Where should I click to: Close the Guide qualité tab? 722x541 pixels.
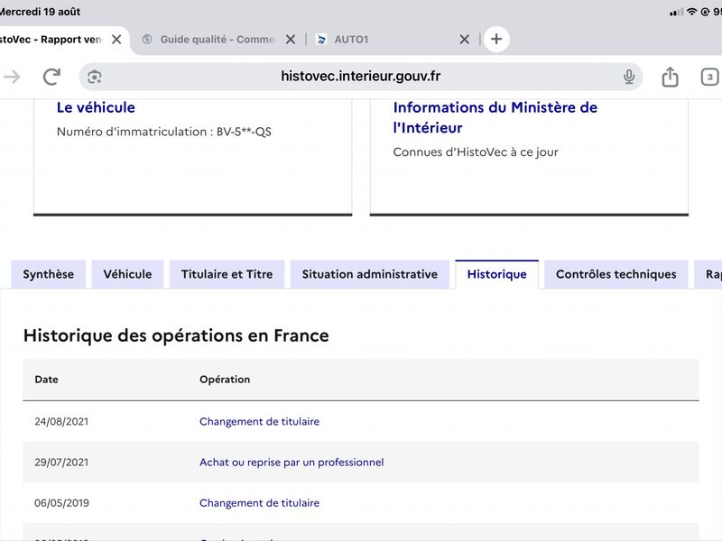(291, 40)
